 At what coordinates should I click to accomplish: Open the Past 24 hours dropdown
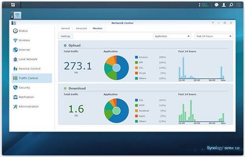click(214, 36)
